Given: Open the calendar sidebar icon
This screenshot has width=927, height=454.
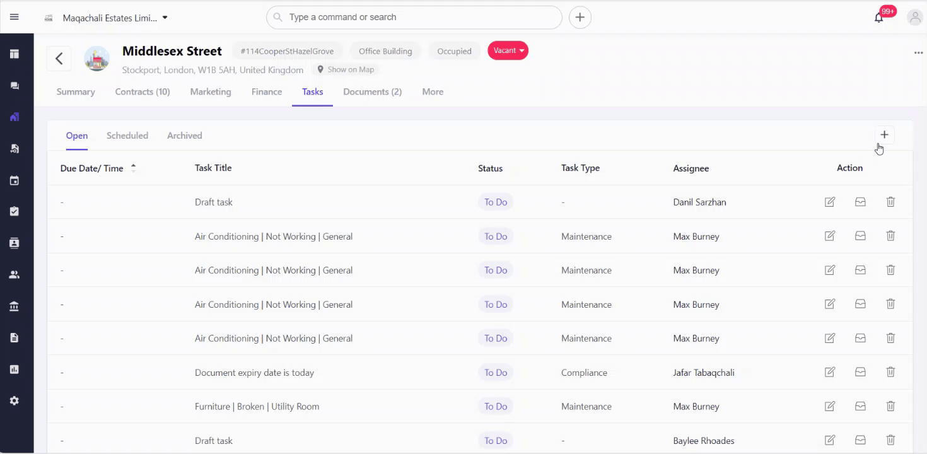Looking at the screenshot, I should (x=15, y=180).
